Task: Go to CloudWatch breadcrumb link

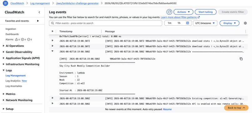Action: tap(17, 3)
